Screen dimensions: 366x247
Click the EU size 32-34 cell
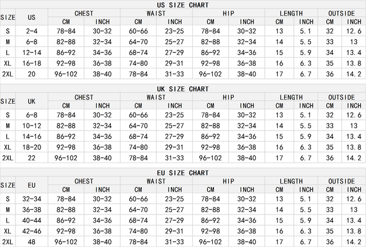click(x=31, y=199)
